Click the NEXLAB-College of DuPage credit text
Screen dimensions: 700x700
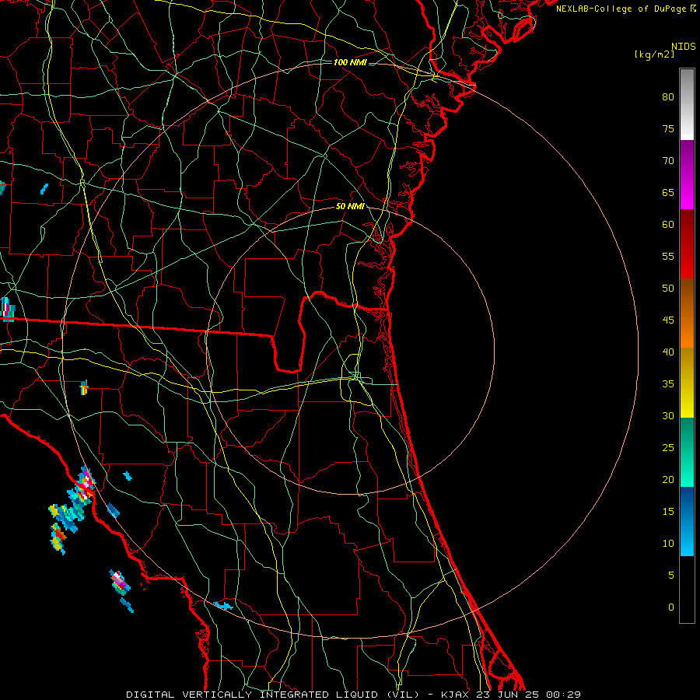click(x=625, y=9)
